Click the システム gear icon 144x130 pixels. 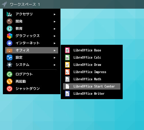point(10,65)
